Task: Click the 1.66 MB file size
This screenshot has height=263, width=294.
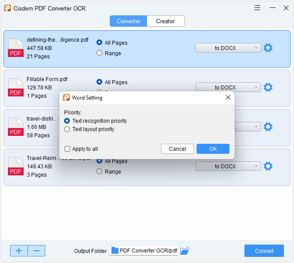Action: coord(36,127)
